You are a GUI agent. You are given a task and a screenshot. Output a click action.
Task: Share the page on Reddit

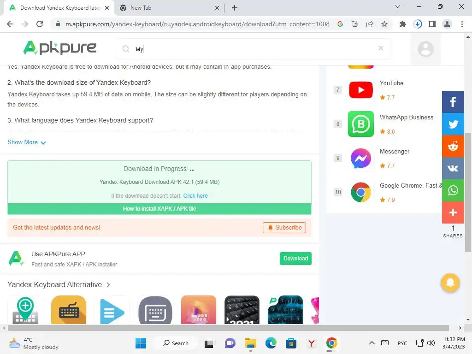coord(453,146)
